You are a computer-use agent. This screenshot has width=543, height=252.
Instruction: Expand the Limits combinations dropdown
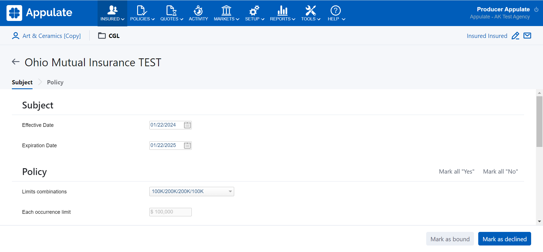coord(230,192)
